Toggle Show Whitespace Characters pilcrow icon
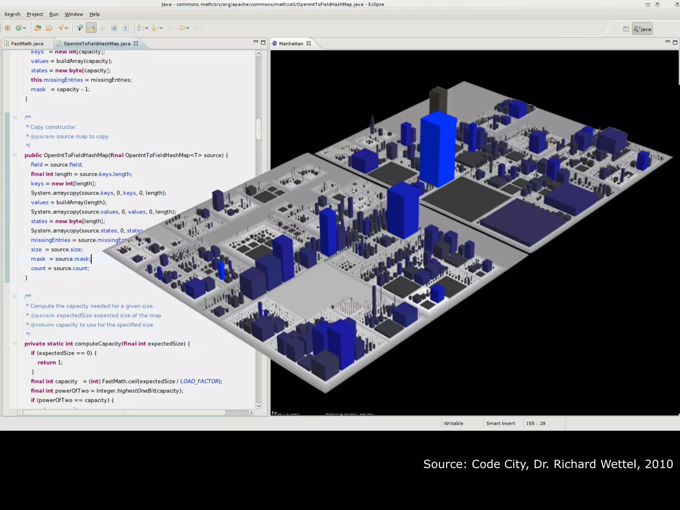This screenshot has width=680, height=510. (x=126, y=28)
